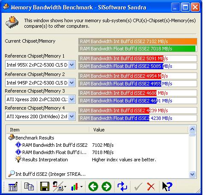Open the Intel 955X reference chipset dropdown
Viewport: 219px width, 195px height.
(71, 65)
